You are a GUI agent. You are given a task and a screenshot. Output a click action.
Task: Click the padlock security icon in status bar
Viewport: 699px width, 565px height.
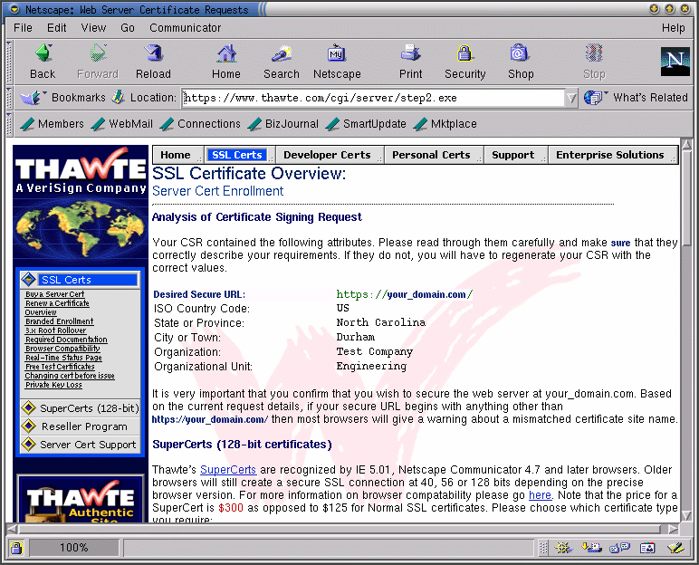point(16,548)
